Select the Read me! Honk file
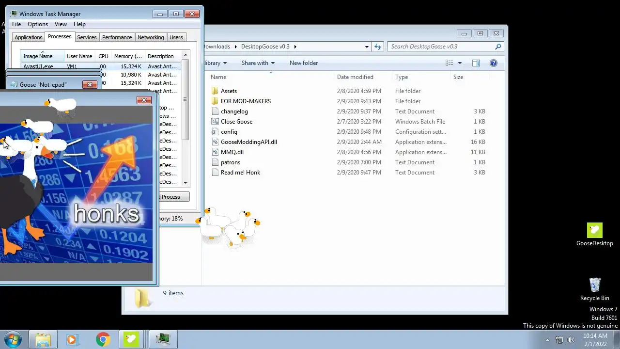 [240, 173]
